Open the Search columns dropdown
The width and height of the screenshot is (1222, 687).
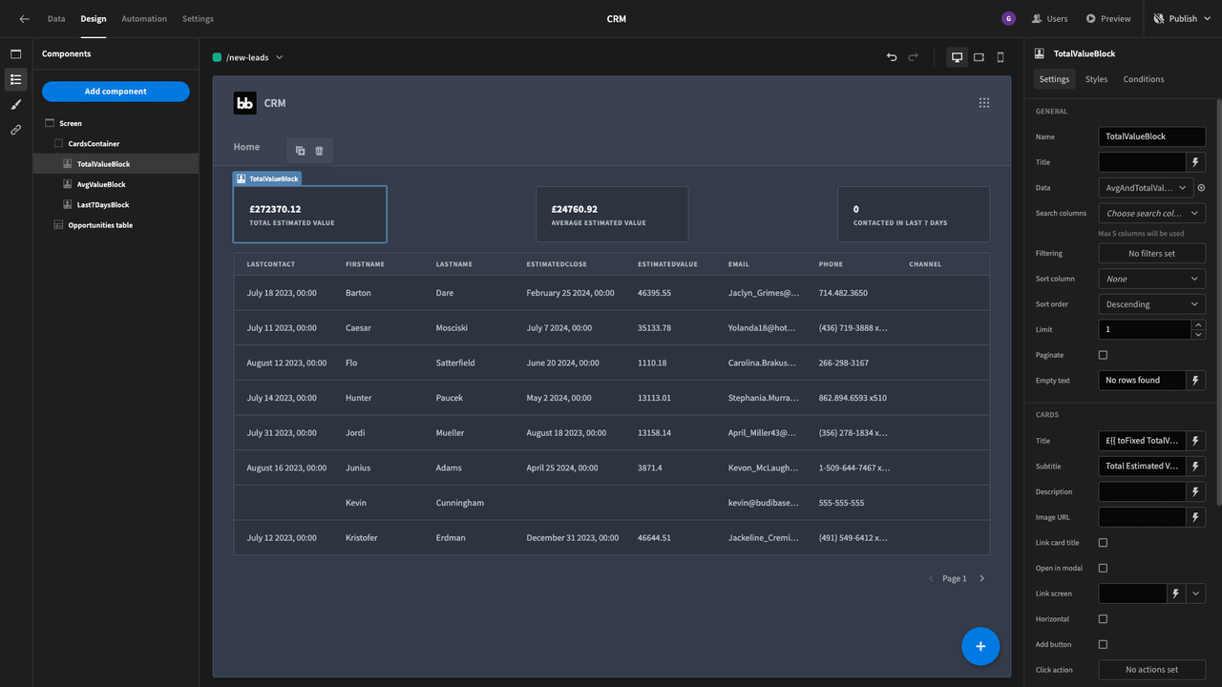(1151, 214)
